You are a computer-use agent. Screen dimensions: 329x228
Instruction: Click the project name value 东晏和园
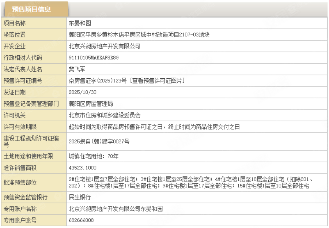point(80,23)
